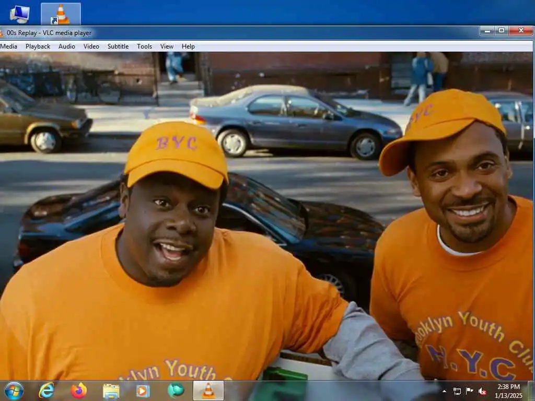
Task: Open the Help menu
Action: coord(188,46)
